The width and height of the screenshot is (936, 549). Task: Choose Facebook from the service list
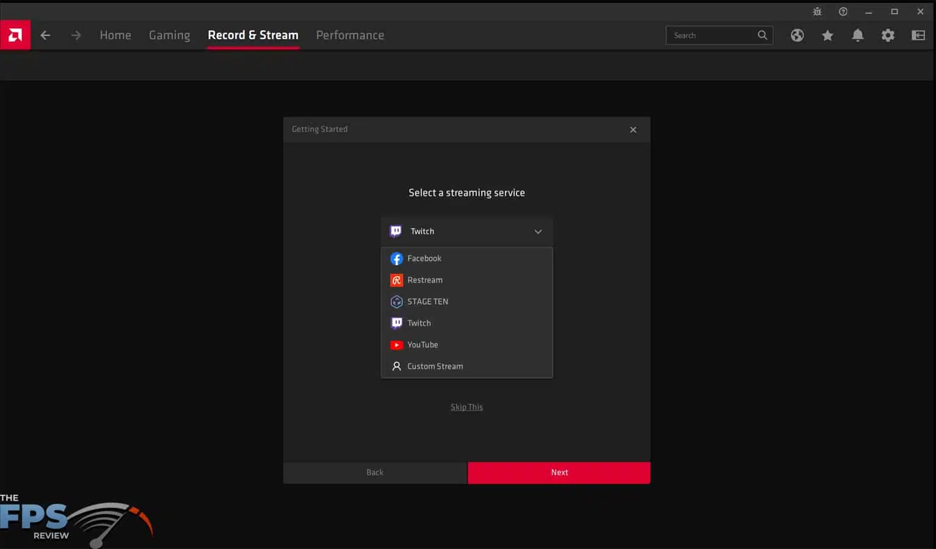point(466,259)
